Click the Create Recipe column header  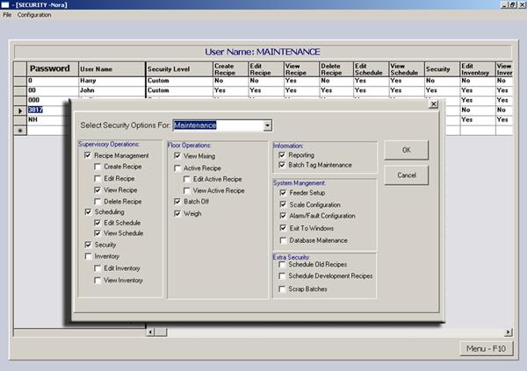pyautogui.click(x=230, y=68)
